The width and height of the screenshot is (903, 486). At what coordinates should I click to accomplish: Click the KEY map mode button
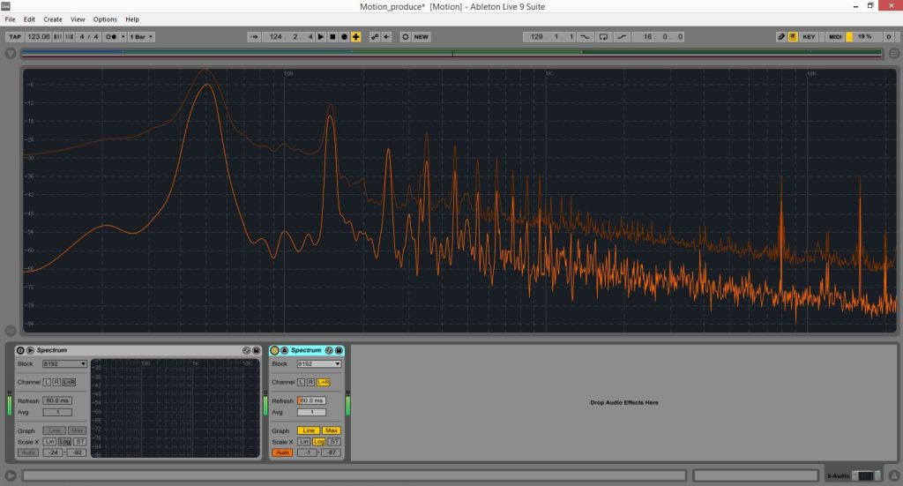(x=809, y=37)
